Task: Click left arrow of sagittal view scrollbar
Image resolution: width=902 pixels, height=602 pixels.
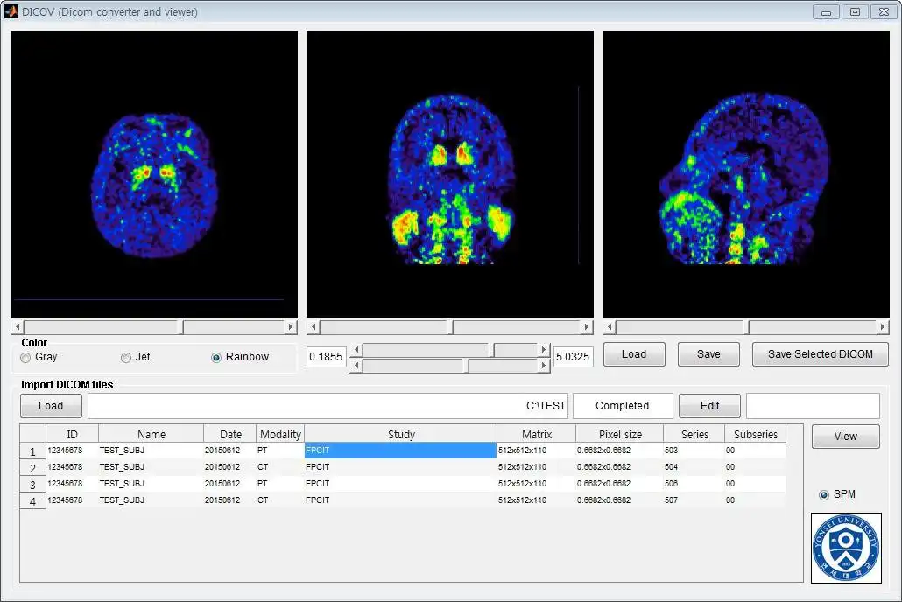Action: coord(610,327)
